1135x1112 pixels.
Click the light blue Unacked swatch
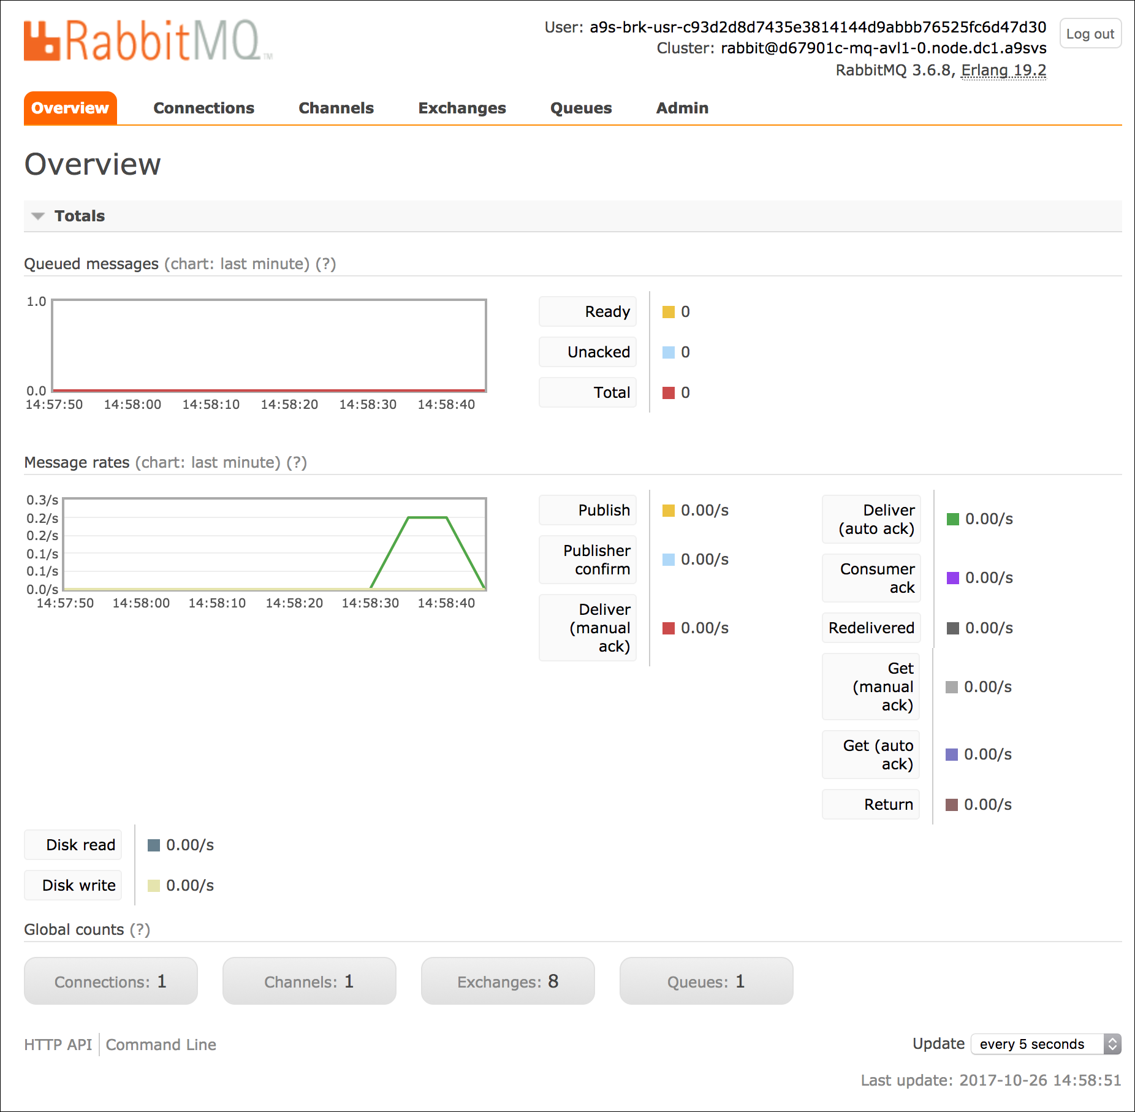coord(669,352)
